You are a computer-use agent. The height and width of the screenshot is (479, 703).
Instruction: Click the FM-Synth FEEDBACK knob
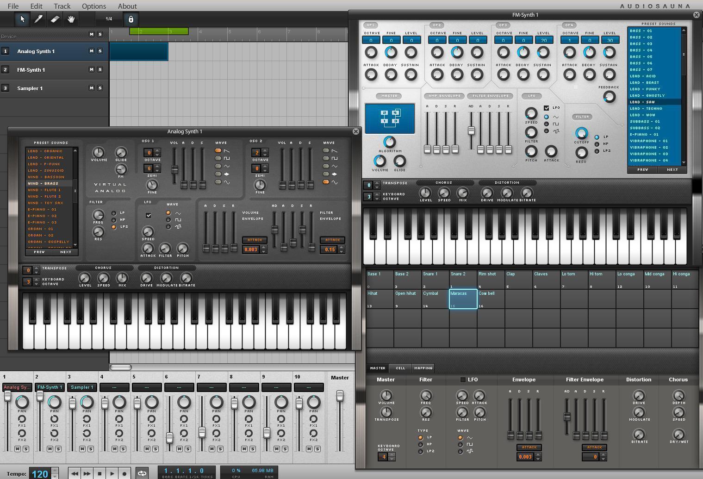pyautogui.click(x=609, y=97)
